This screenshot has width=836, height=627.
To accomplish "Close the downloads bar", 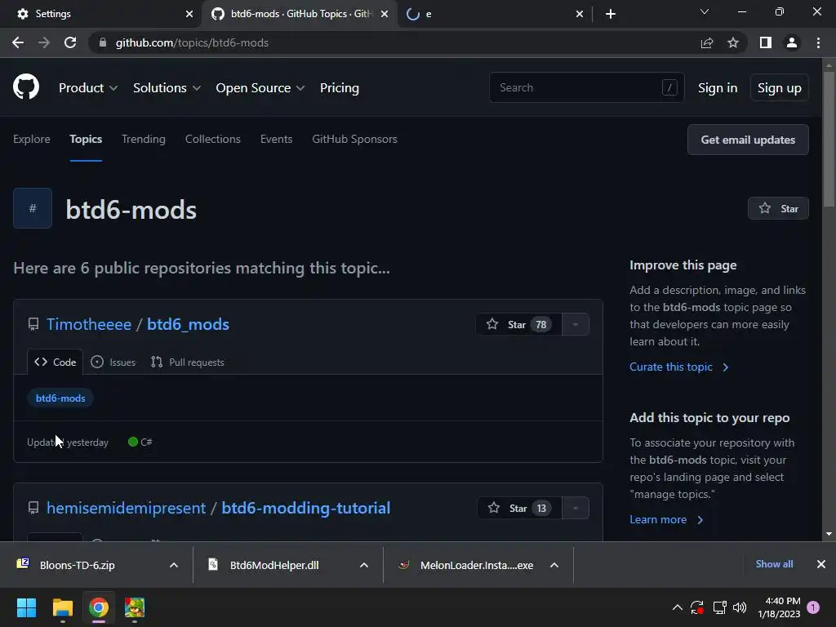I will tap(821, 564).
